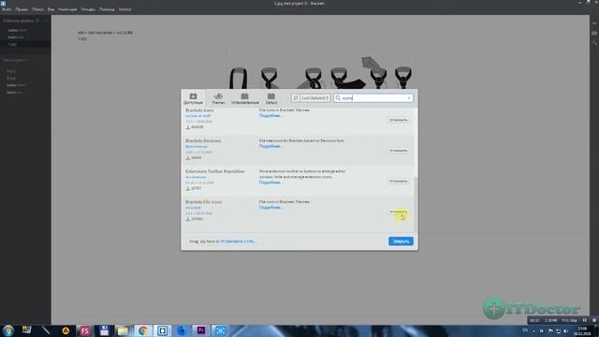
Task: Switch to the Default extensions tab
Action: coord(271,98)
